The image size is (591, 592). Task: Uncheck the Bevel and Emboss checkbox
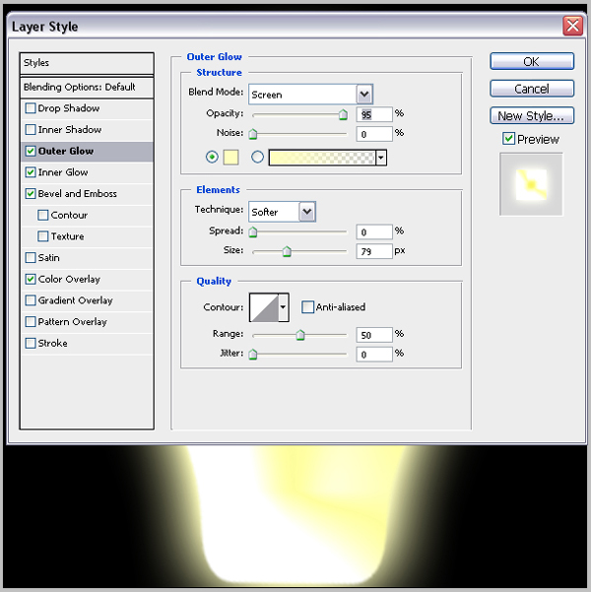pos(31,194)
